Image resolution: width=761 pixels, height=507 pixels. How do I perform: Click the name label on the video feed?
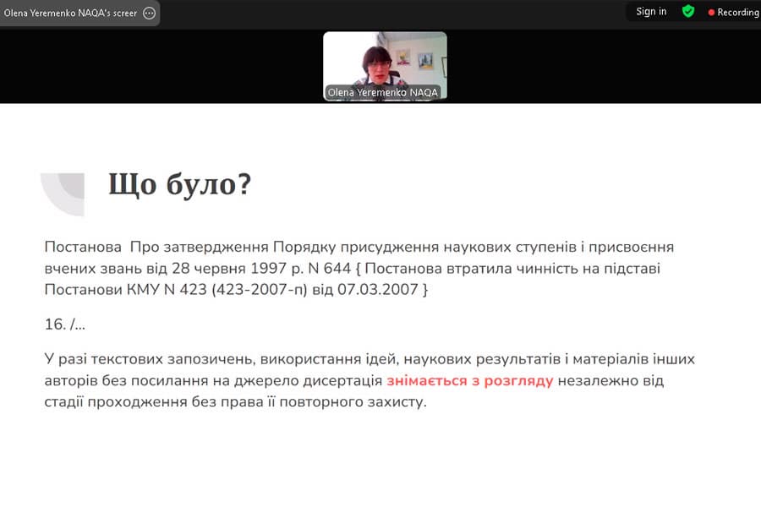pos(383,93)
